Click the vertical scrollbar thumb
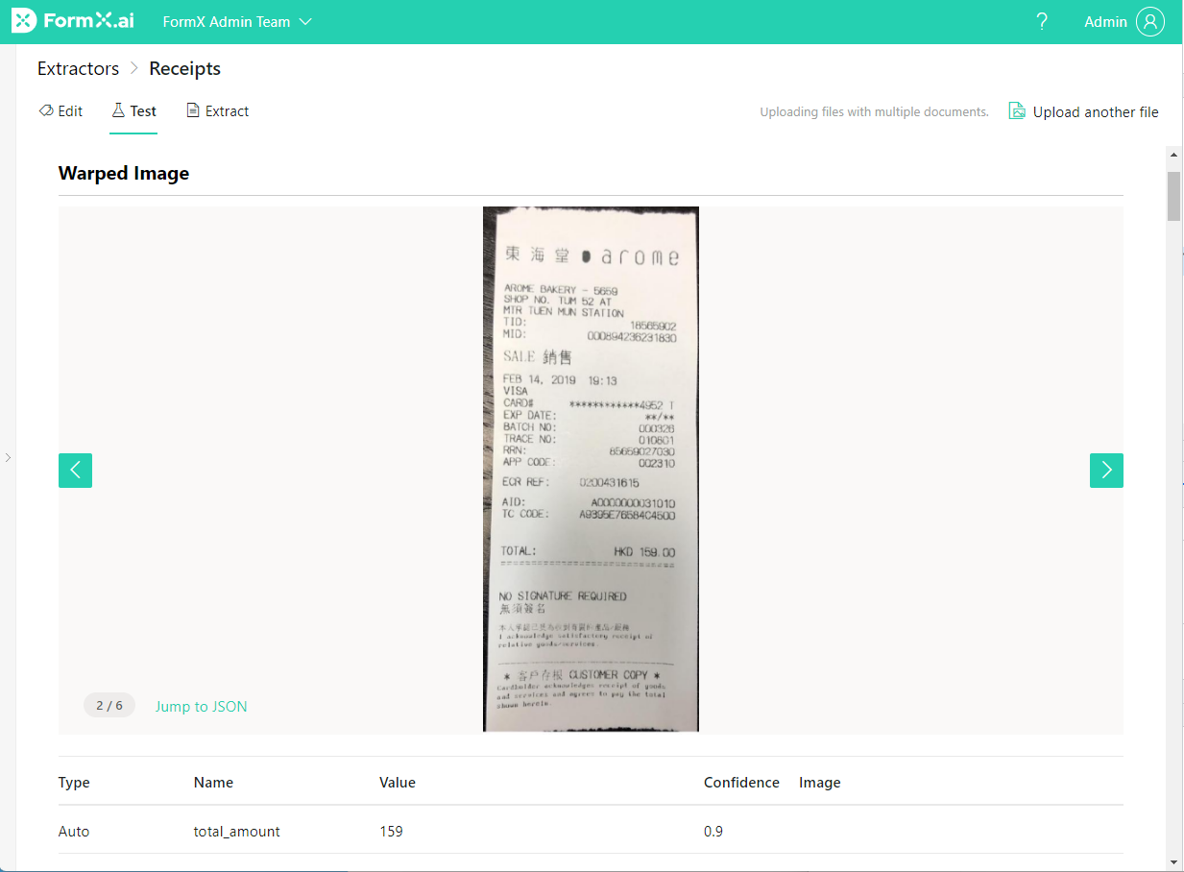The height and width of the screenshot is (872, 1184). coord(1173,196)
